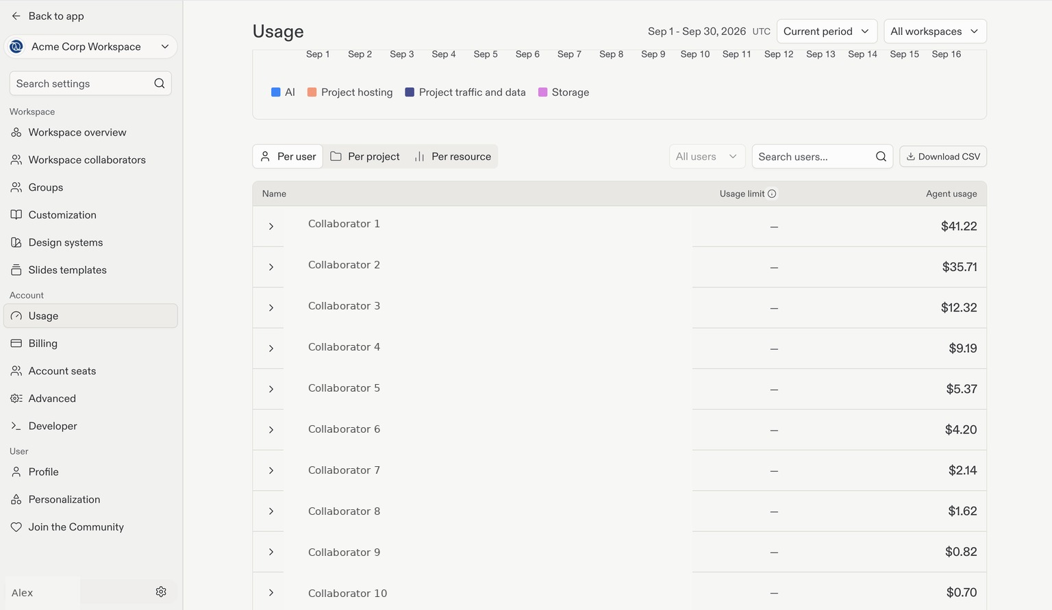The image size is (1052, 610).
Task: Switch to the Per project tab
Action: coord(364,156)
